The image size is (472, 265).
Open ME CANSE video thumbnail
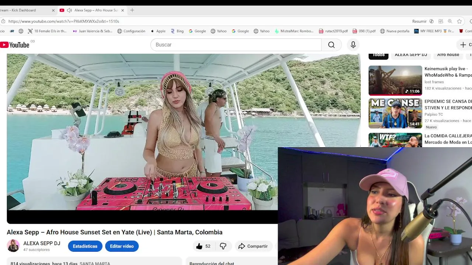click(395, 113)
